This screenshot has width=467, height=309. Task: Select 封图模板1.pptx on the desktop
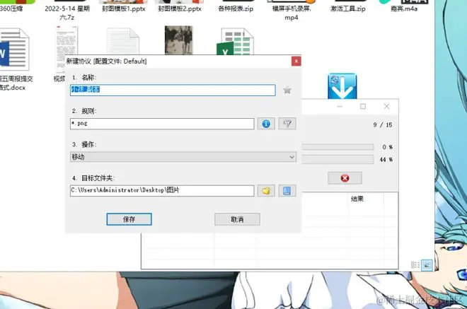pyautogui.click(x=124, y=9)
